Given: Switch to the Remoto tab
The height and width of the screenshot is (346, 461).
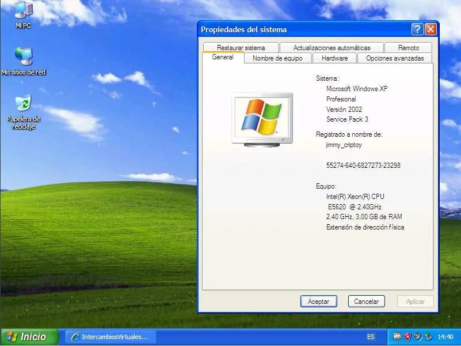Looking at the screenshot, I should 409,48.
